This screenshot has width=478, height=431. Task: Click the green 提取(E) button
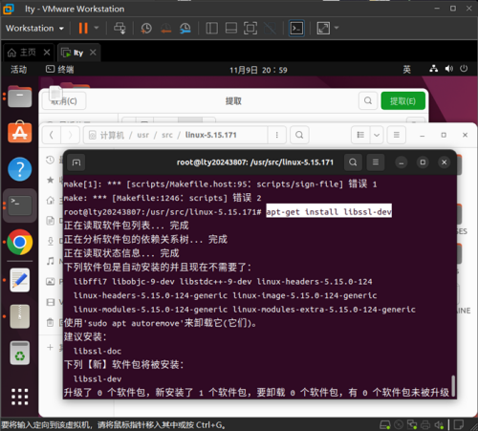click(x=402, y=101)
